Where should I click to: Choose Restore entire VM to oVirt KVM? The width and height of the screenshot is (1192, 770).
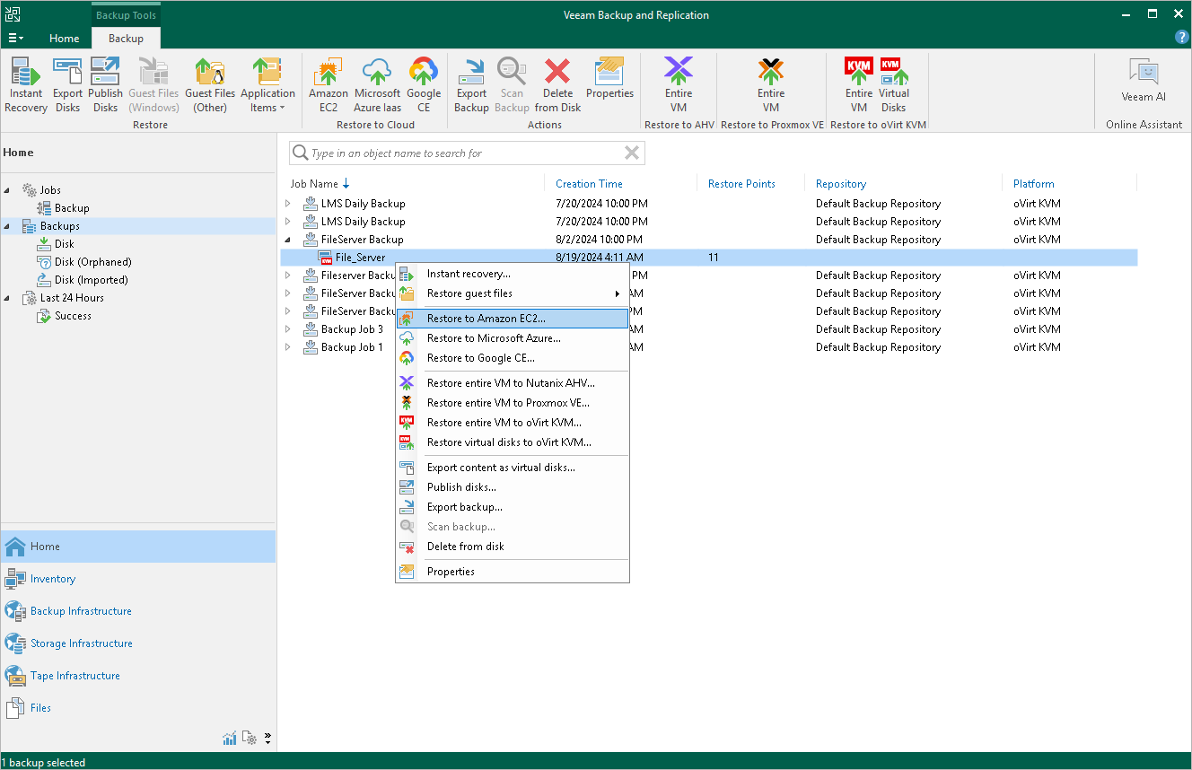click(x=513, y=423)
